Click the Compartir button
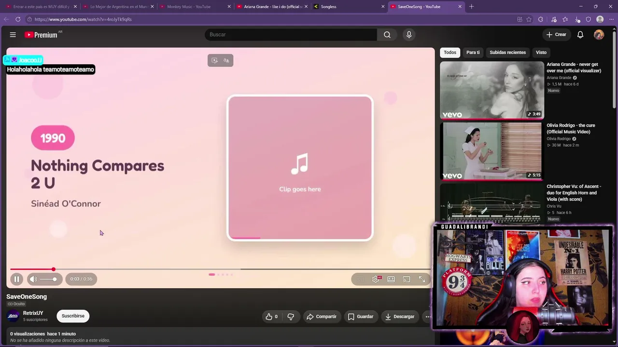Image resolution: width=618 pixels, height=347 pixels. click(x=322, y=317)
